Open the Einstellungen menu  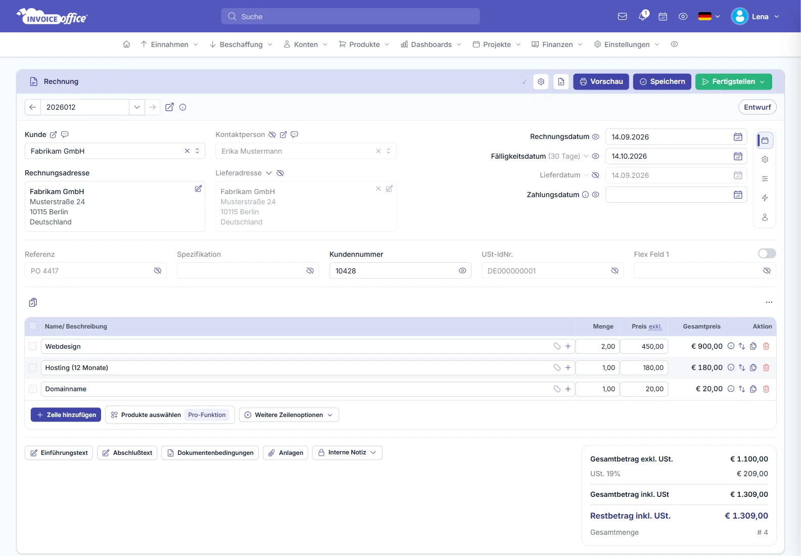point(627,44)
